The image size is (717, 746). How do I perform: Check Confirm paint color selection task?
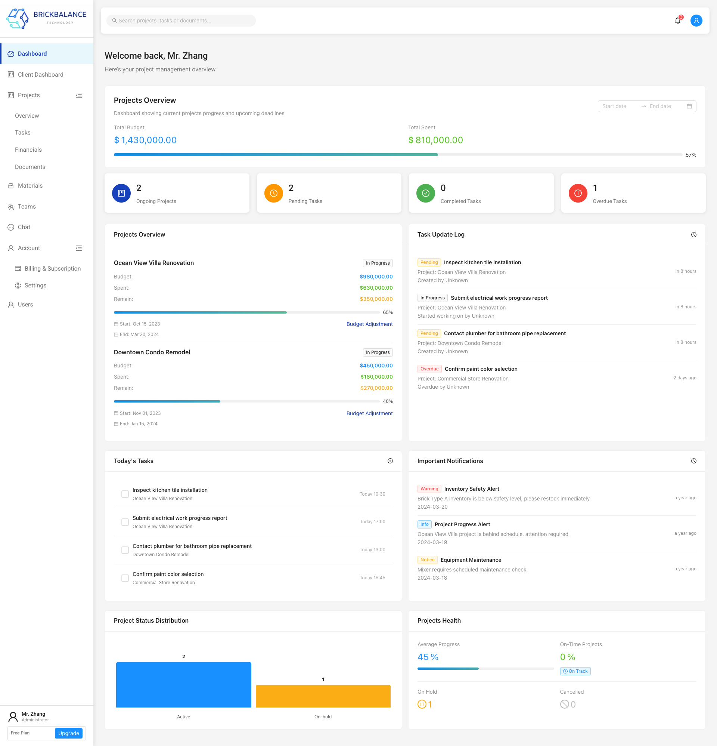point(125,578)
